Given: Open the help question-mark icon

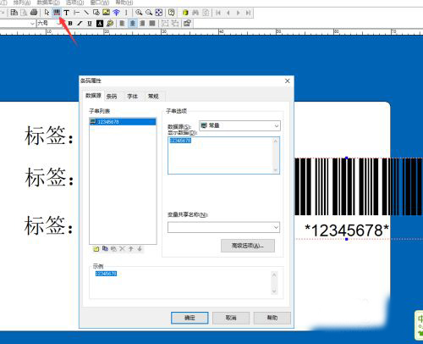Looking at the screenshot, I should [171, 13].
